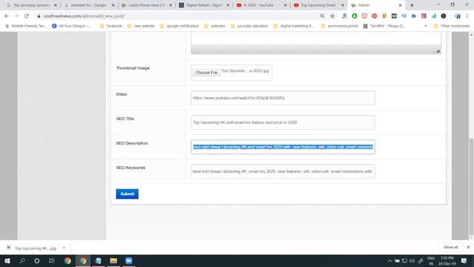The image size is (474, 267).
Task: Open the Windows Start menu
Action: pyautogui.click(x=7, y=260)
